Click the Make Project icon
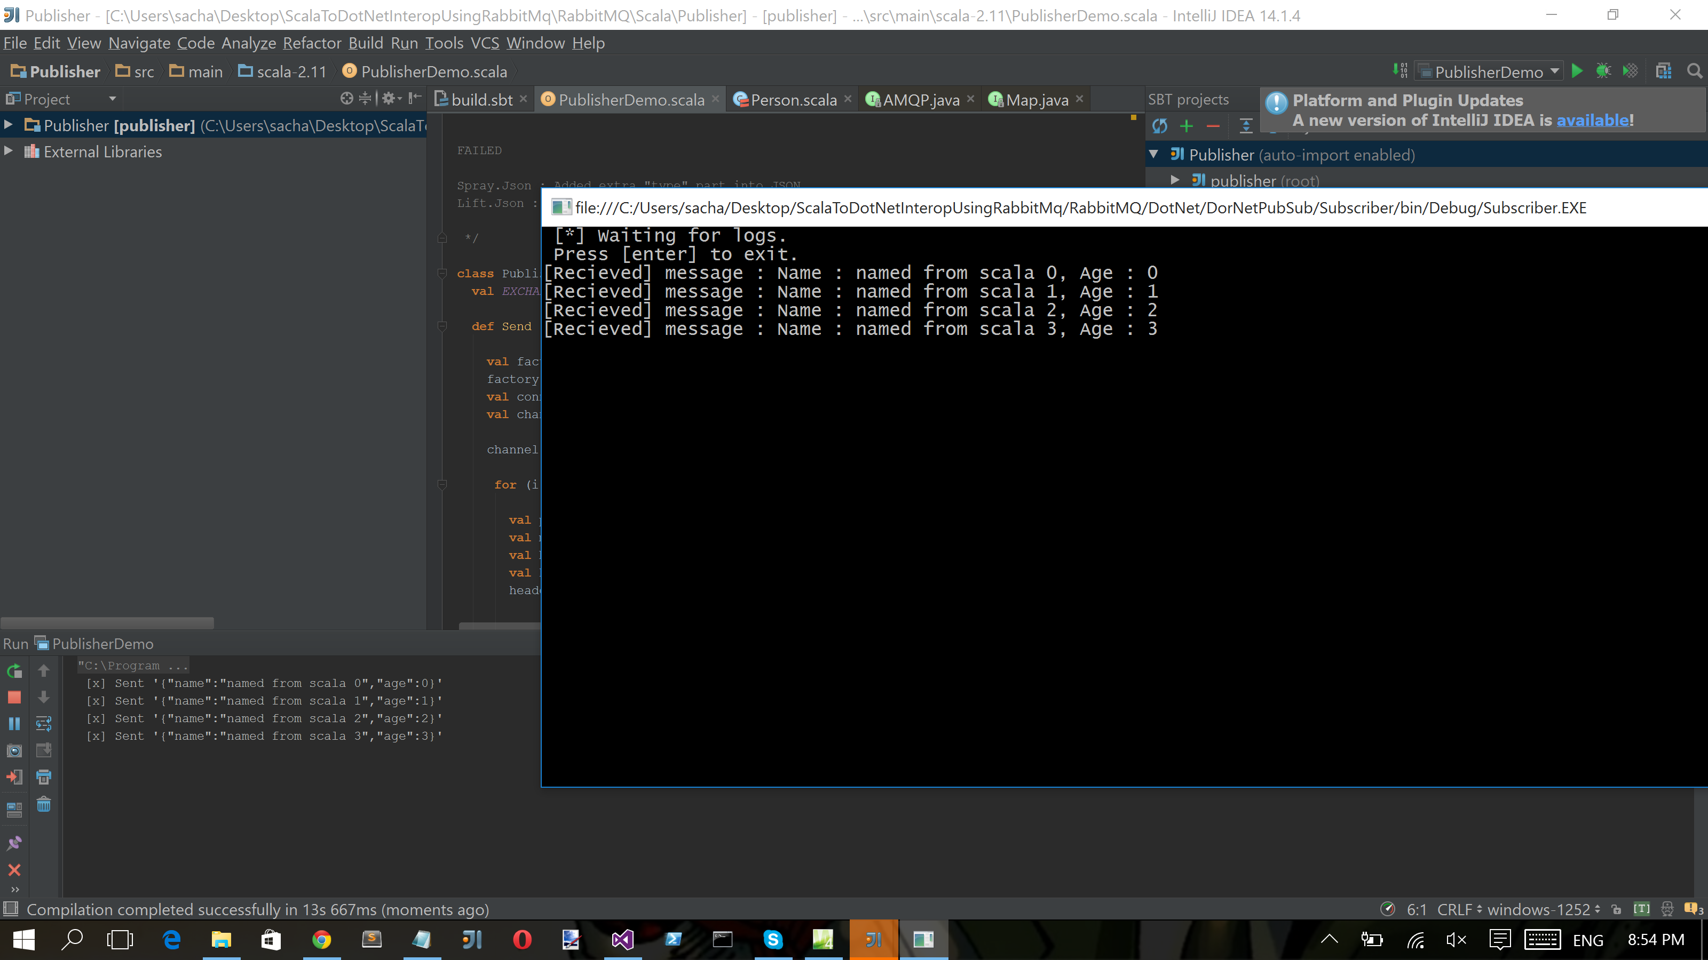Viewport: 1708px width, 960px height. 1399,71
